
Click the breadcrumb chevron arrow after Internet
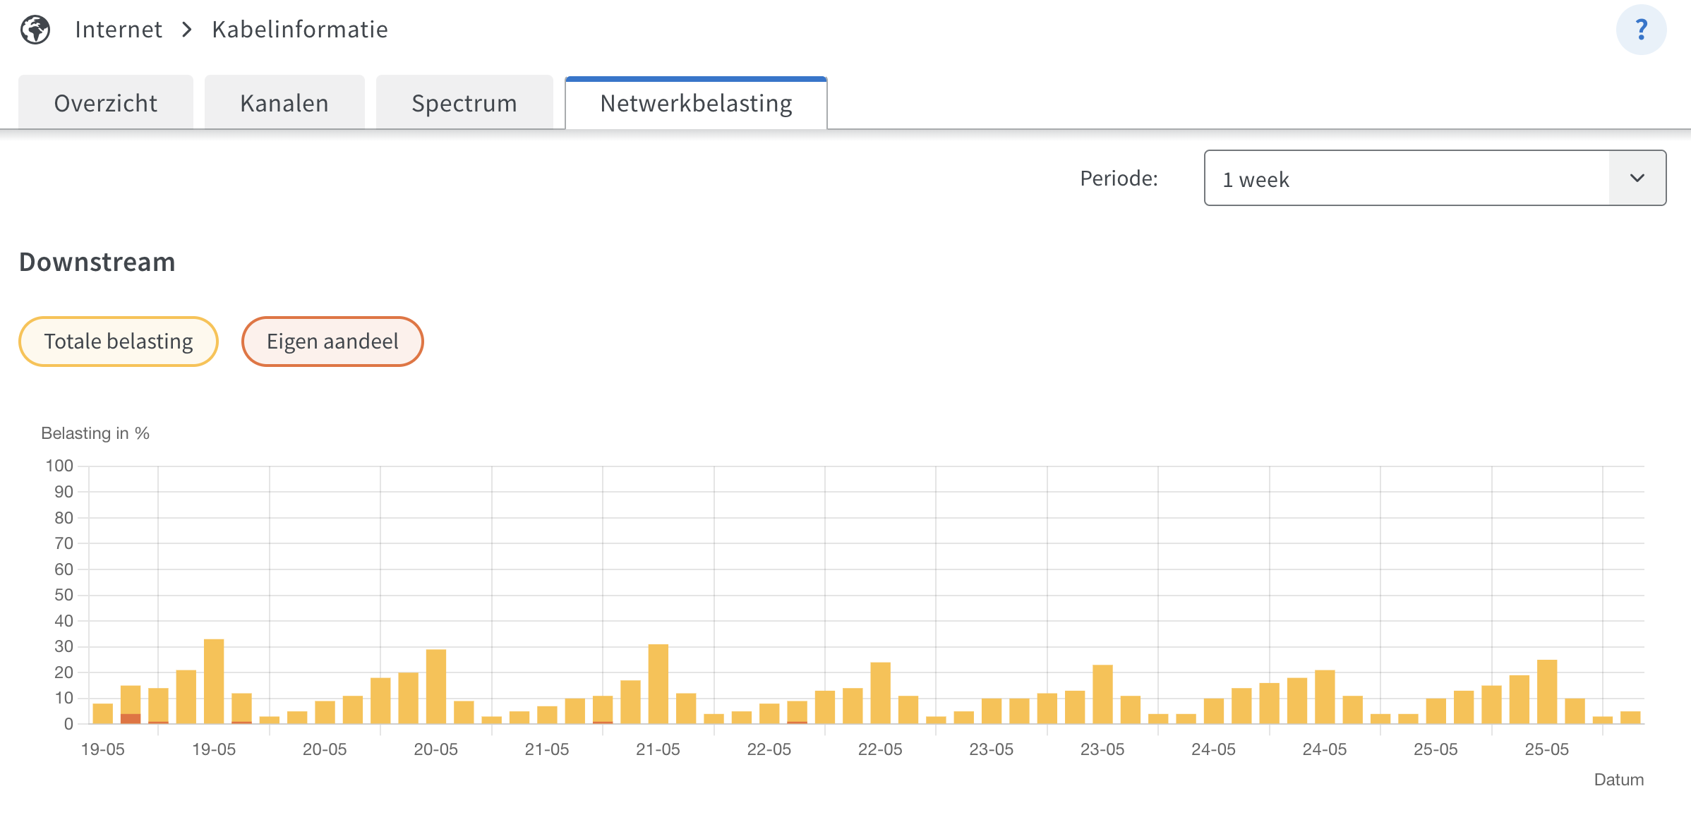click(x=187, y=30)
